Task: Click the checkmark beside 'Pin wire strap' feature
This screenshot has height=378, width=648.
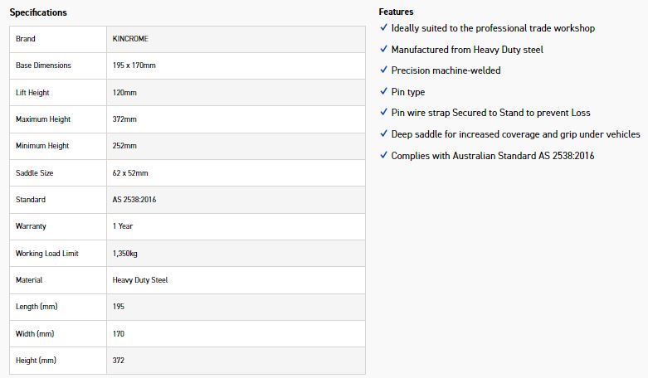Action: tap(383, 113)
